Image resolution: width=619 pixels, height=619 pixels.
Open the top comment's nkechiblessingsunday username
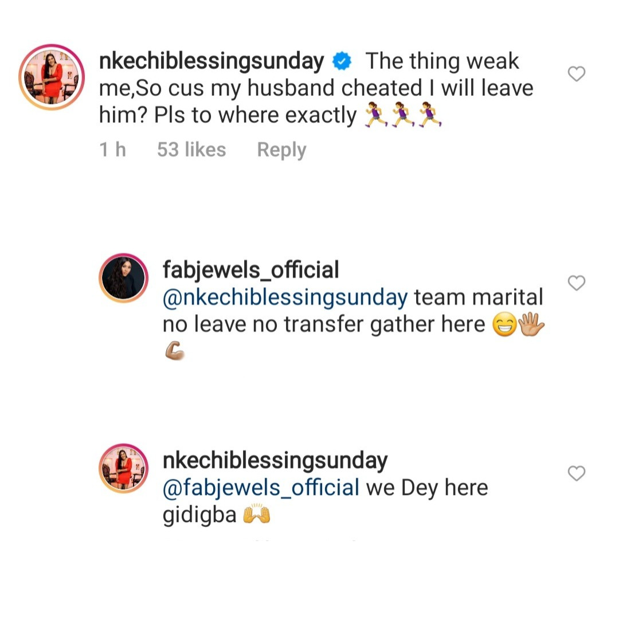pyautogui.click(x=211, y=62)
